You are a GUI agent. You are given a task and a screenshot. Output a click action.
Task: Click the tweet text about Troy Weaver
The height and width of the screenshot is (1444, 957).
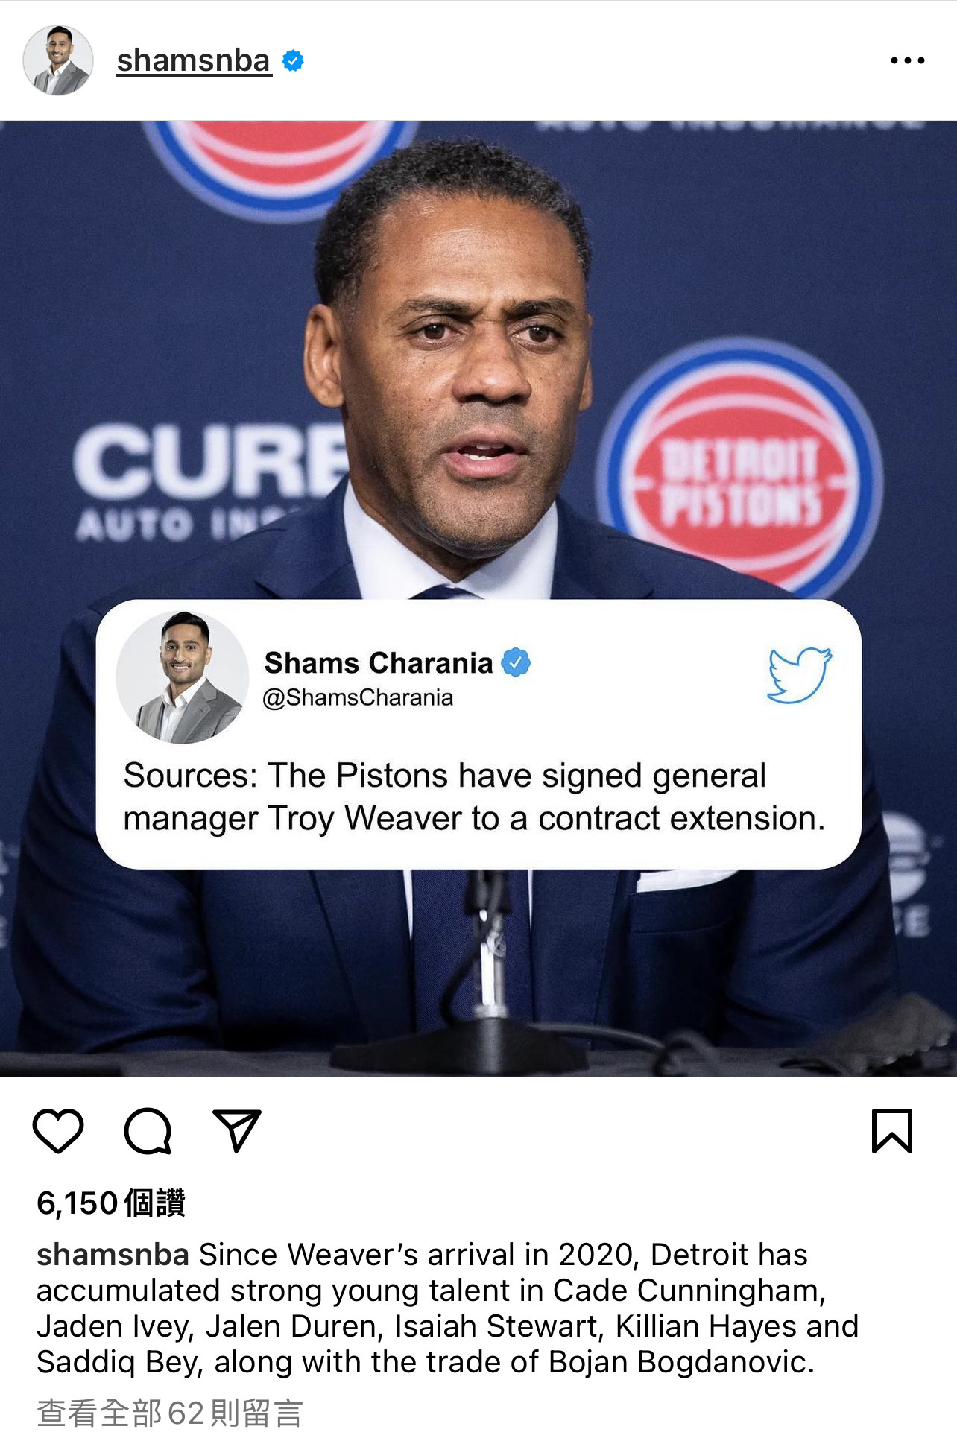tap(475, 797)
